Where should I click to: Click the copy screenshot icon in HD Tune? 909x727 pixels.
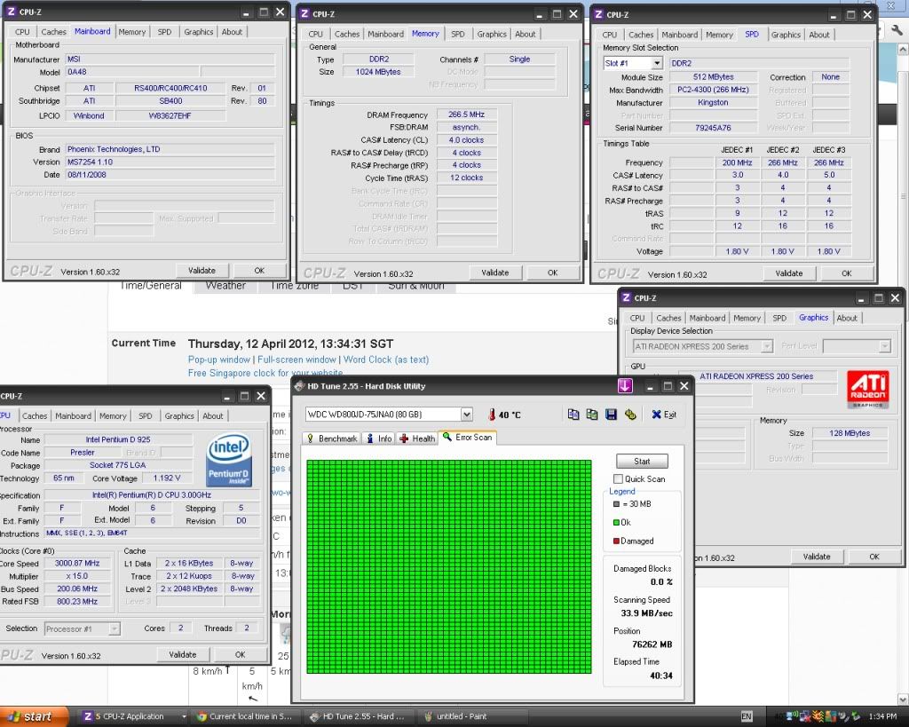[592, 415]
